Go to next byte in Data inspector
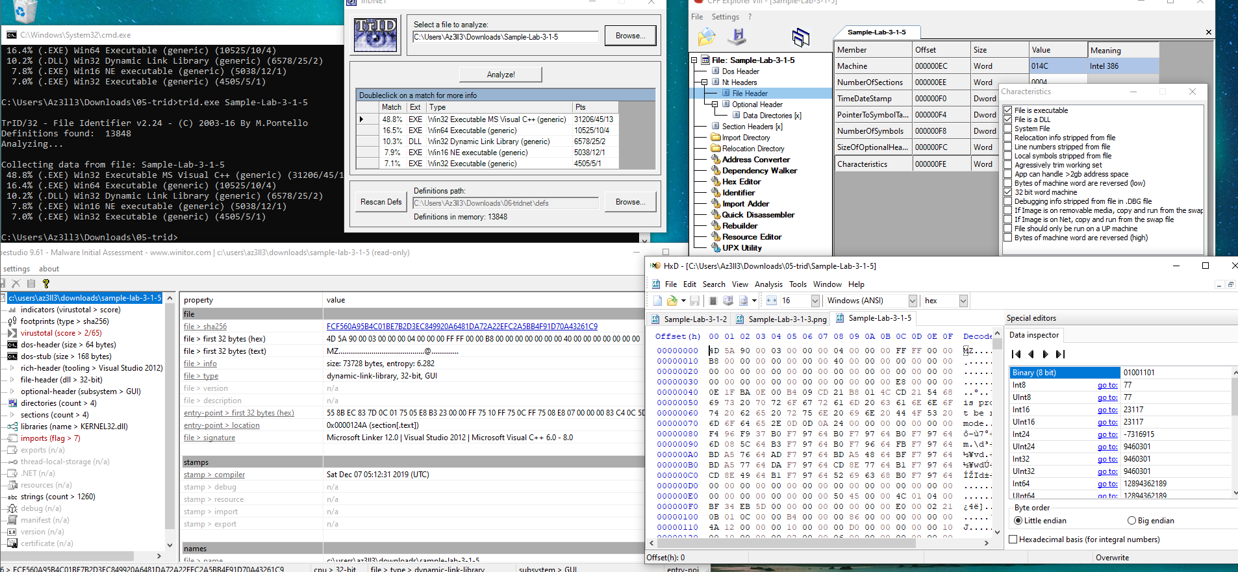Viewport: 1238px width, 572px height. tap(1045, 354)
